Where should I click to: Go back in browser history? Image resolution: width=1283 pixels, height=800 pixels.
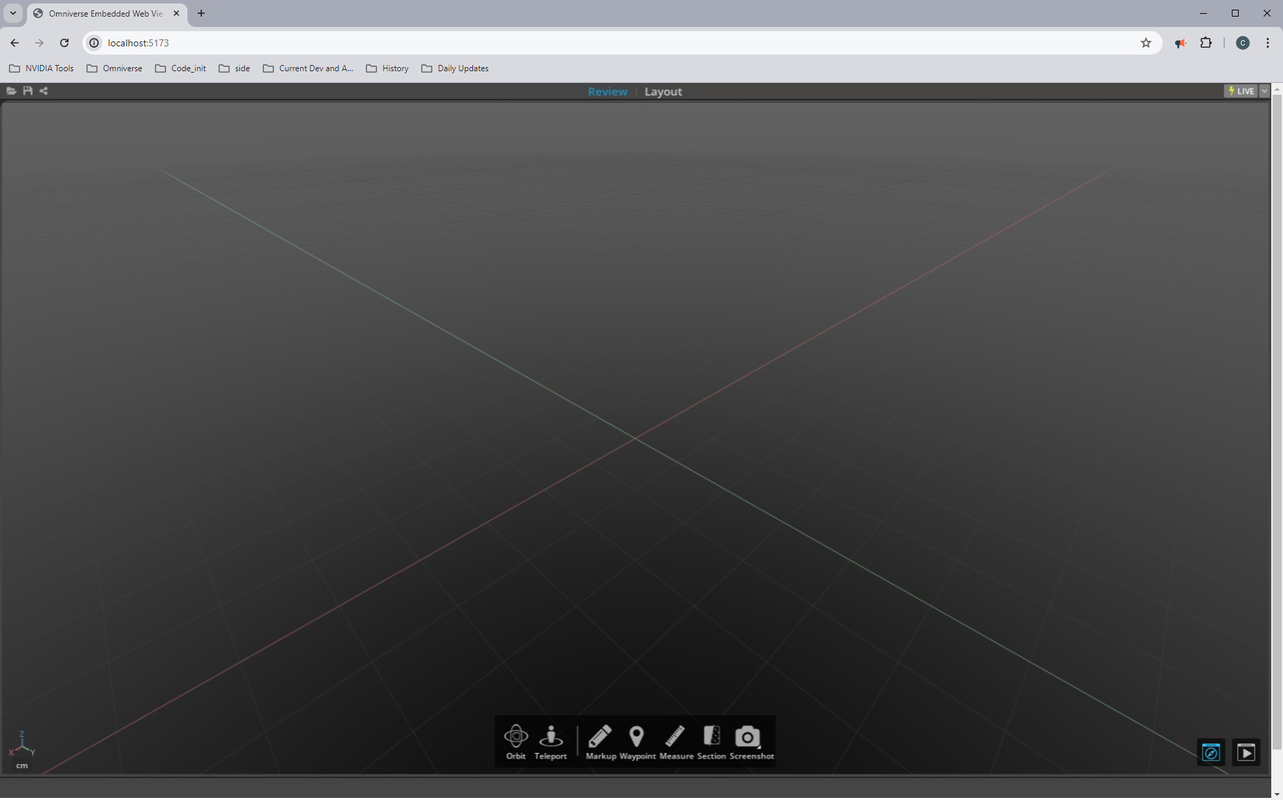[15, 43]
